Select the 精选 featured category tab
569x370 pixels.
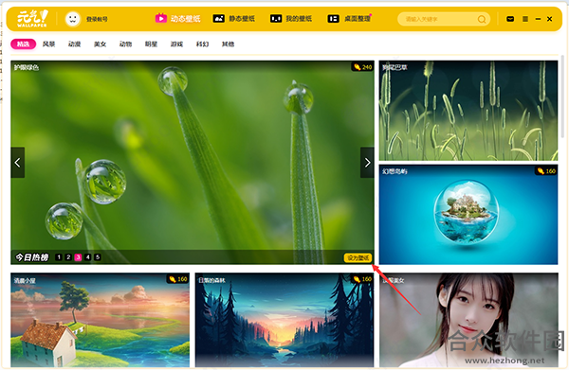tap(23, 44)
